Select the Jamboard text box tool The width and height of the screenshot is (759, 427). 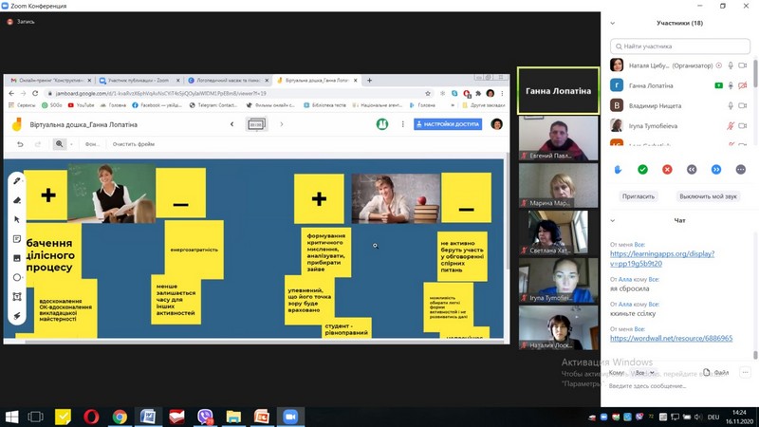click(17, 297)
